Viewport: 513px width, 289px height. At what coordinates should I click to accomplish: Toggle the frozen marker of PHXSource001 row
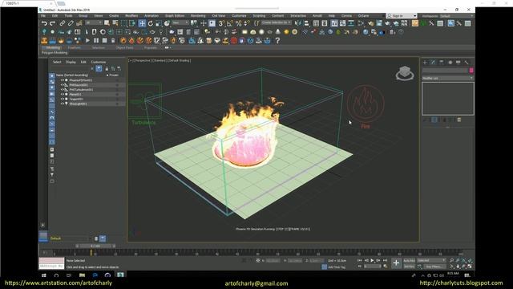coord(117,85)
